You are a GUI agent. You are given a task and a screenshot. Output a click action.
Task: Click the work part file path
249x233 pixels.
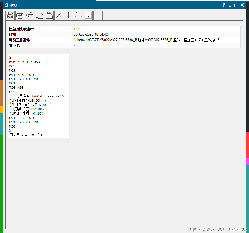[x=149, y=40]
